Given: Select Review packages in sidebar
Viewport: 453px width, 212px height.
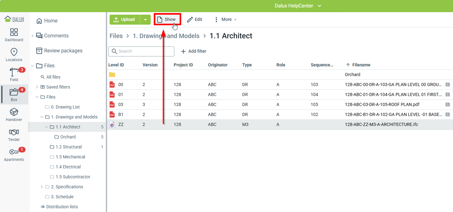Looking at the screenshot, I should pyautogui.click(x=63, y=51).
